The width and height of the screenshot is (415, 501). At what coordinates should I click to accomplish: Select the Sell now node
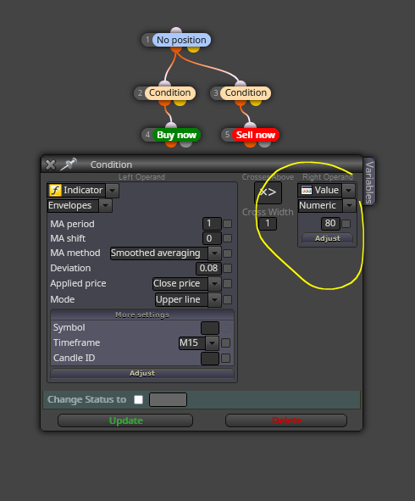256,135
